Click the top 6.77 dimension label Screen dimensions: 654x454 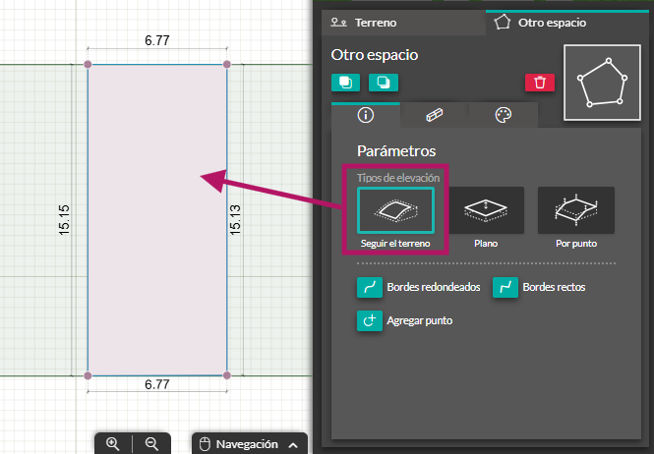[x=157, y=41]
